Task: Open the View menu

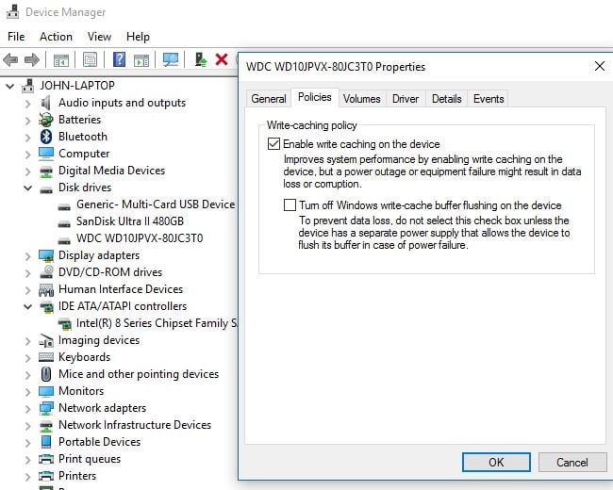Action: click(99, 37)
